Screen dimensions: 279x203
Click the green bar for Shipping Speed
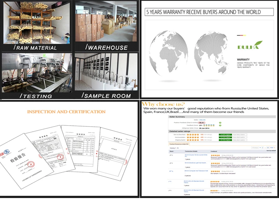click(x=225, y=140)
